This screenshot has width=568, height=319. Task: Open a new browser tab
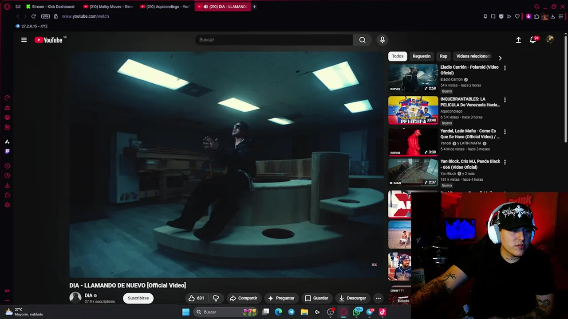click(254, 7)
